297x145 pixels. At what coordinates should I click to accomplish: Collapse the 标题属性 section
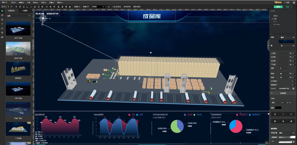272,93
